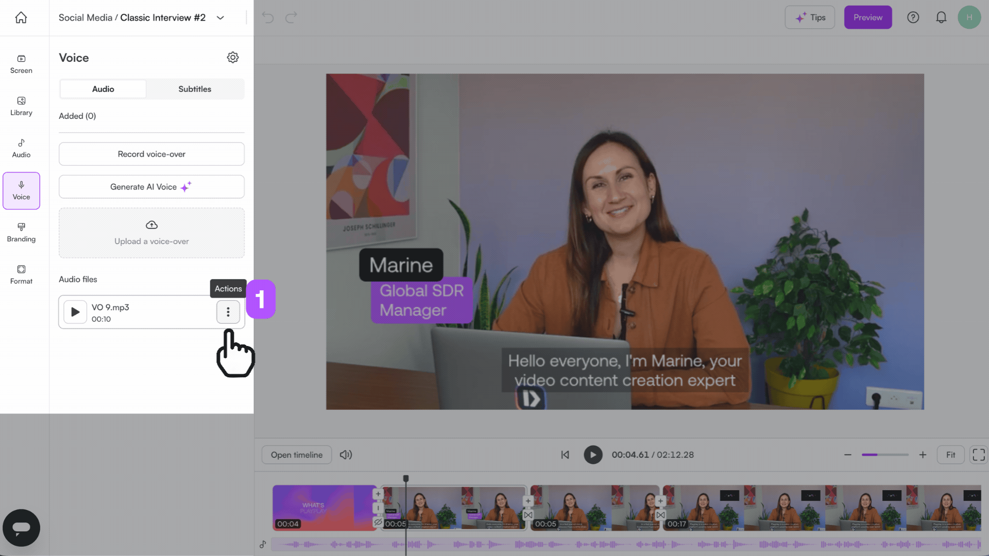Add scene after the intro clip

[x=378, y=494]
